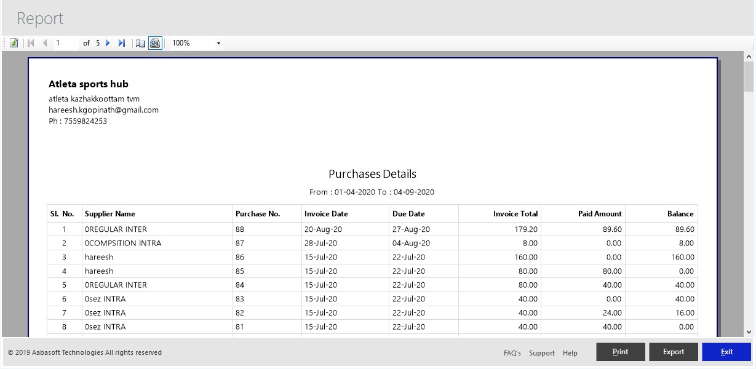Open the Help link
Image resolution: width=756 pixels, height=369 pixels.
pos(570,353)
